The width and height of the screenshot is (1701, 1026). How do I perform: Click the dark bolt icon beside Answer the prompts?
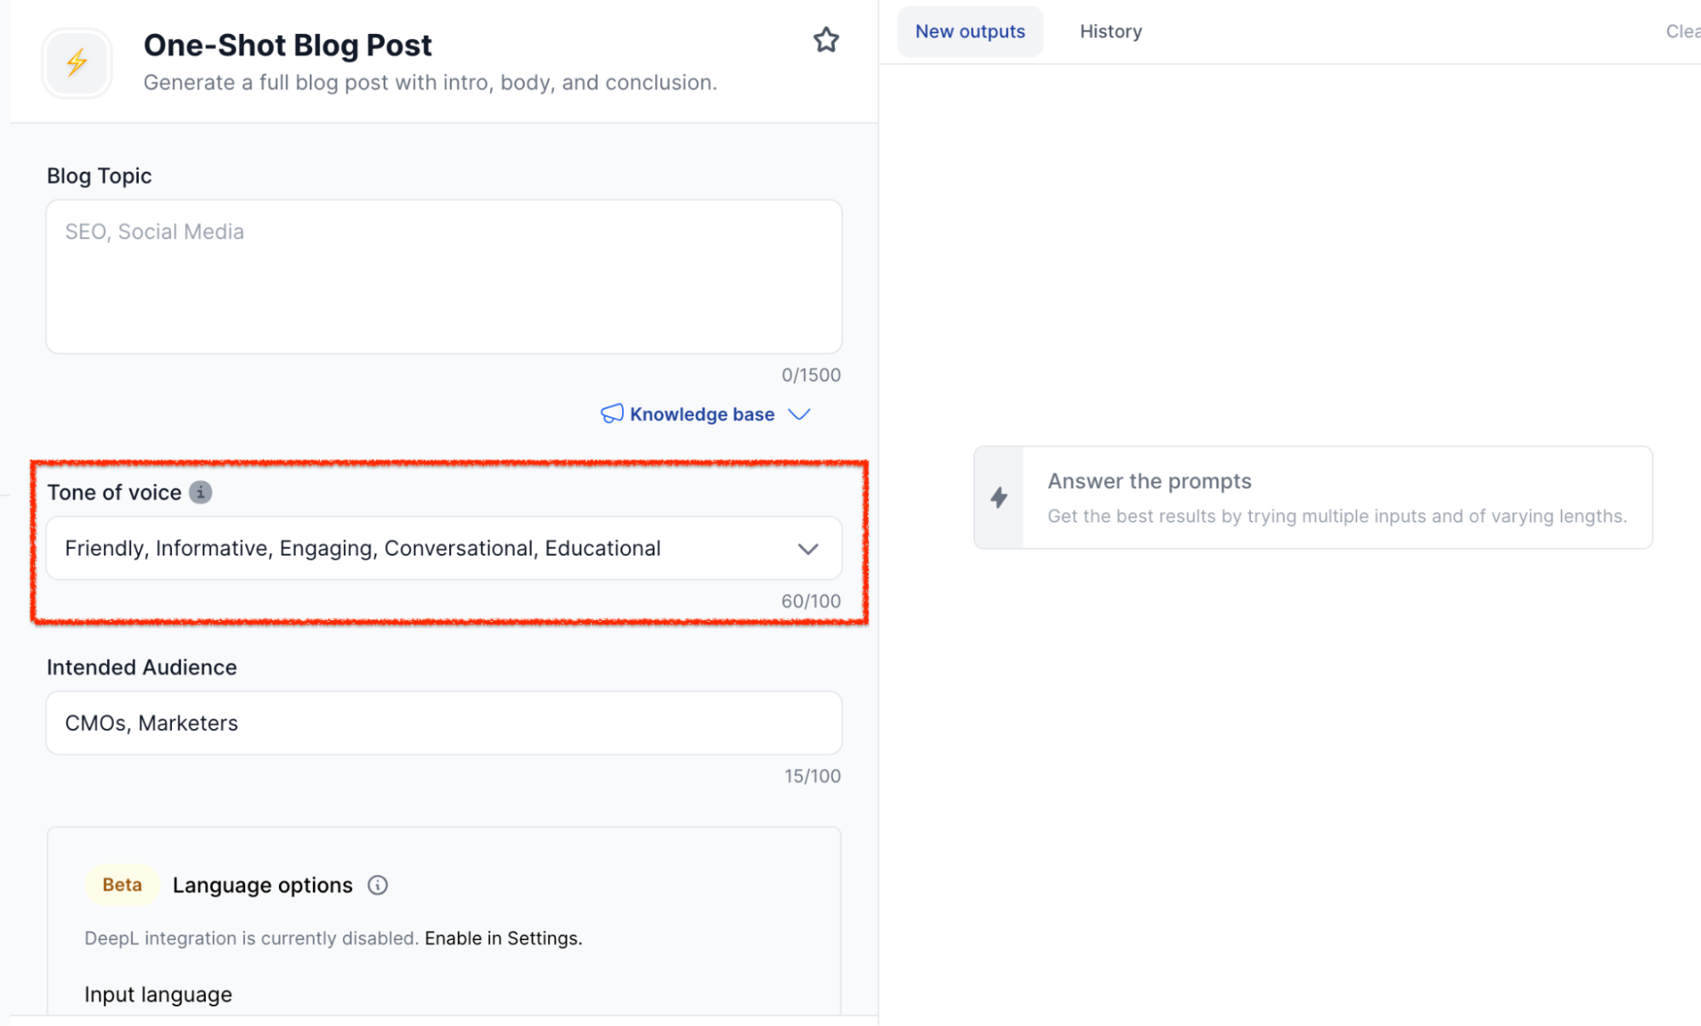click(x=999, y=498)
